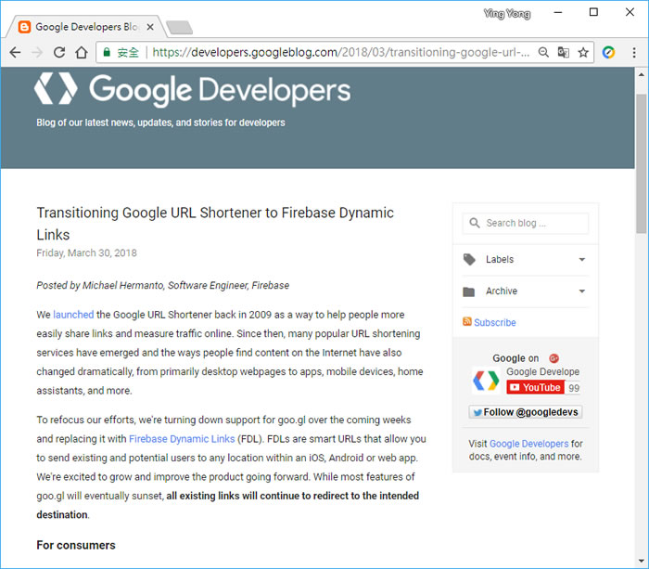This screenshot has height=569, width=649.
Task: Click the blog tagline under the header
Action: point(160,123)
